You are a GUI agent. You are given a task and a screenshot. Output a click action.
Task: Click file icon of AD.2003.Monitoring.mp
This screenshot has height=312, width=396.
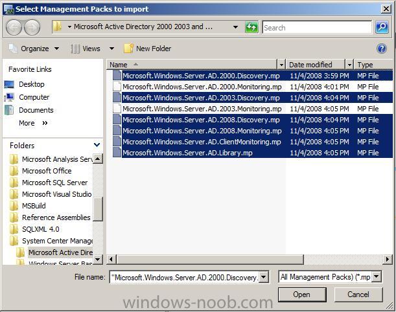117,109
